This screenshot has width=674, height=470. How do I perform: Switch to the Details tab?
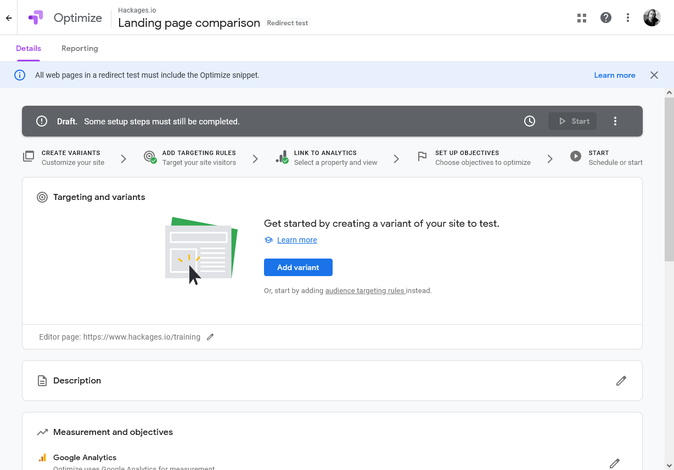click(x=29, y=48)
